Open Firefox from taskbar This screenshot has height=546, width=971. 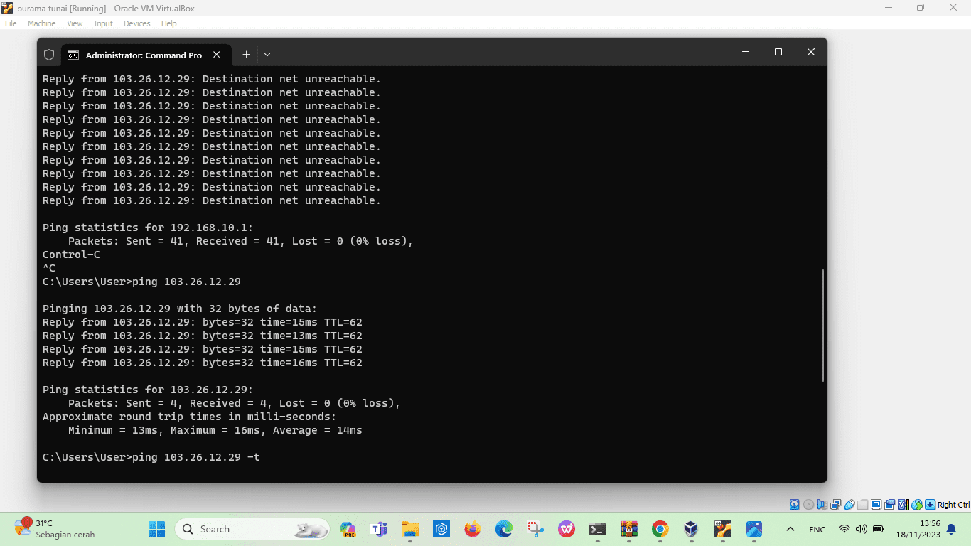(x=473, y=529)
